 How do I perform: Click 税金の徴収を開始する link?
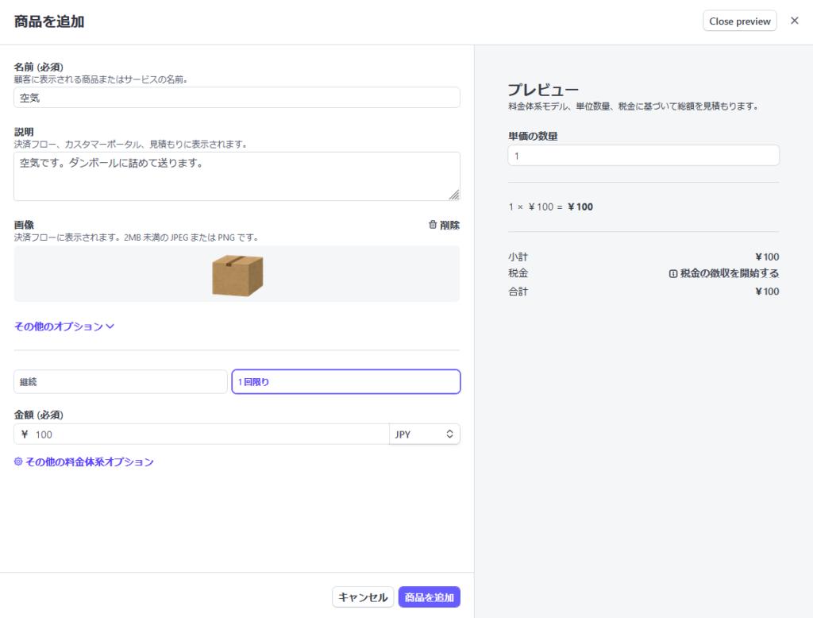729,273
